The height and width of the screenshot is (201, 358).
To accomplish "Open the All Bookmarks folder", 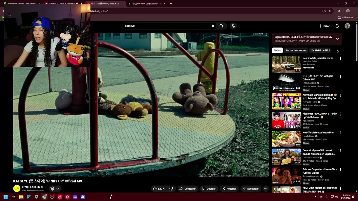I will coord(347,18).
